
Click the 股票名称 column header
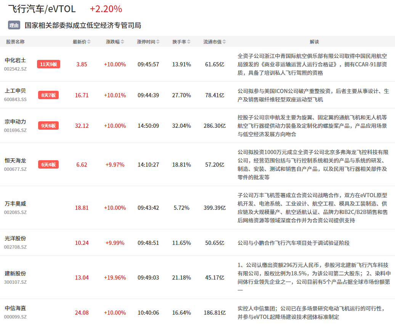[x=15, y=42]
